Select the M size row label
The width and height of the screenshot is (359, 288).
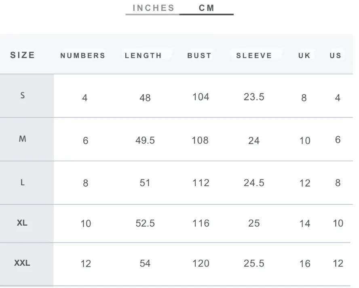(23, 139)
